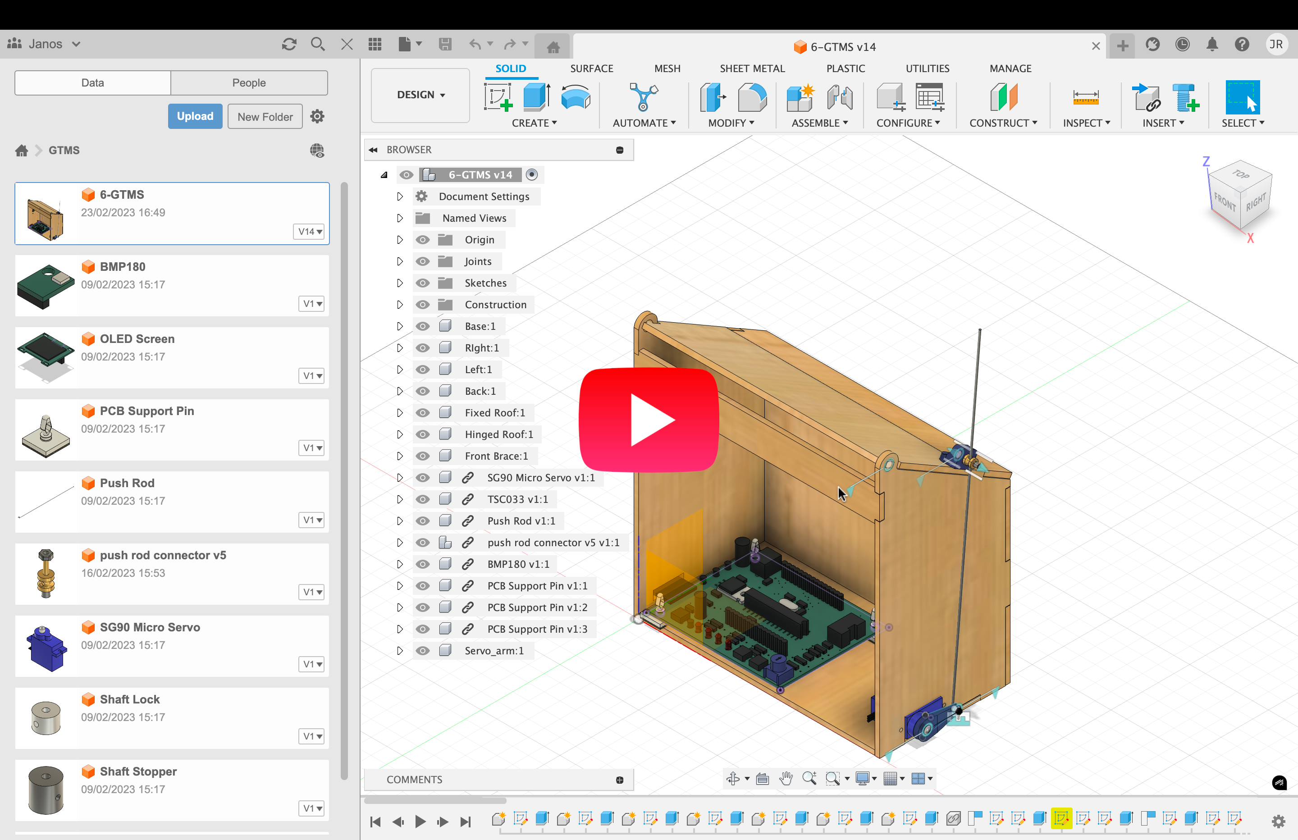Activate the 6-GTMS v14 root radio button
The image size is (1298, 840).
[532, 174]
